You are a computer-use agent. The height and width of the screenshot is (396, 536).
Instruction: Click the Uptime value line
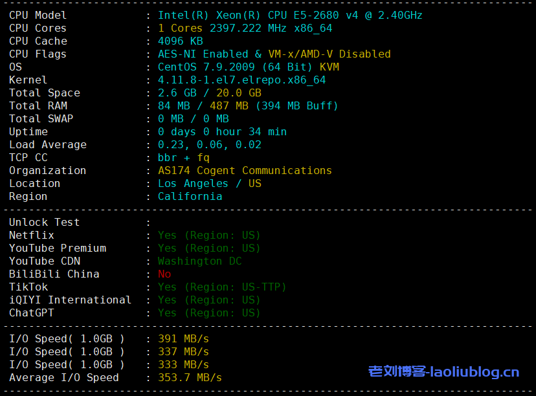tap(222, 131)
